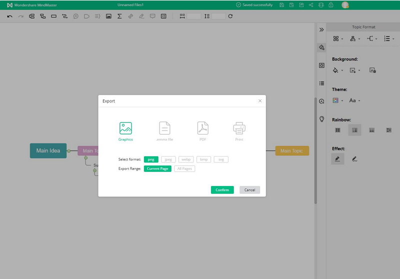Click the undo arrow in the toolbar
This screenshot has height=279, width=400.
(9, 16)
